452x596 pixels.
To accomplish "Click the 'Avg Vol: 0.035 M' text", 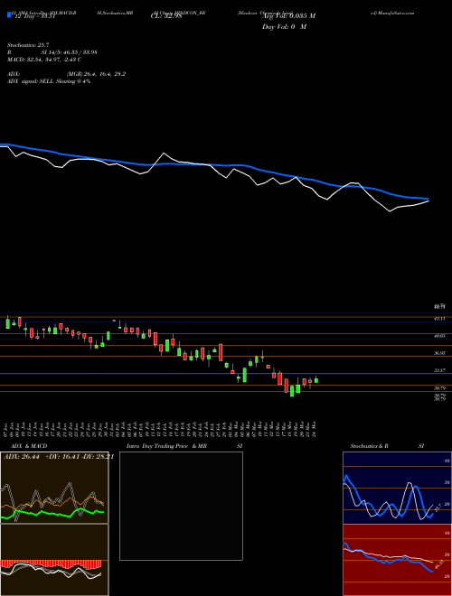I will tap(288, 16).
